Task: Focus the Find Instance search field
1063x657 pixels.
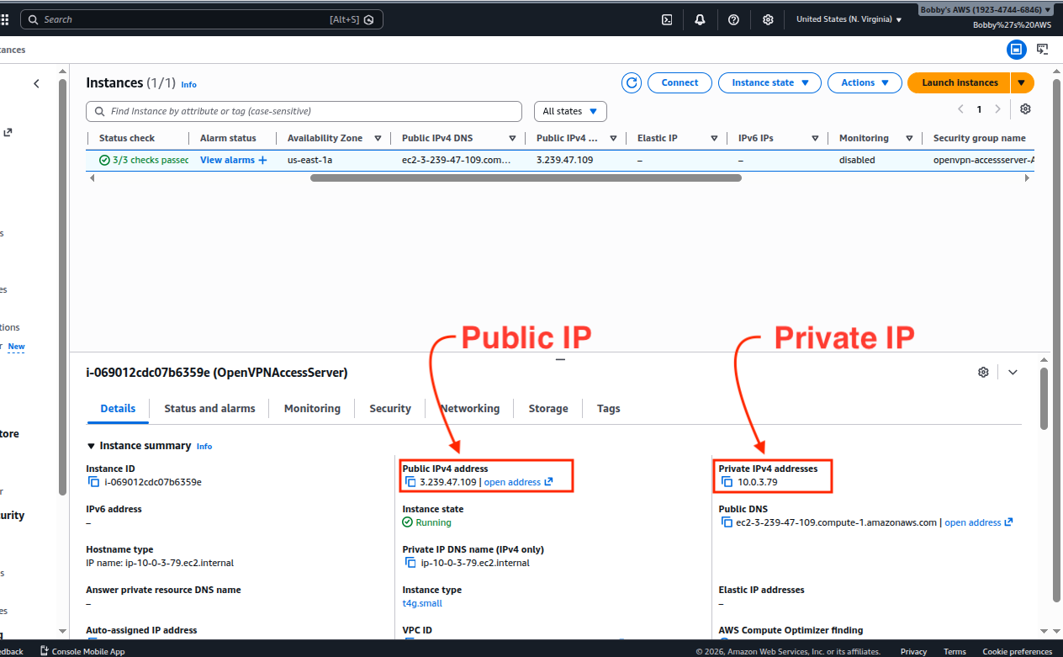Action: [x=311, y=111]
